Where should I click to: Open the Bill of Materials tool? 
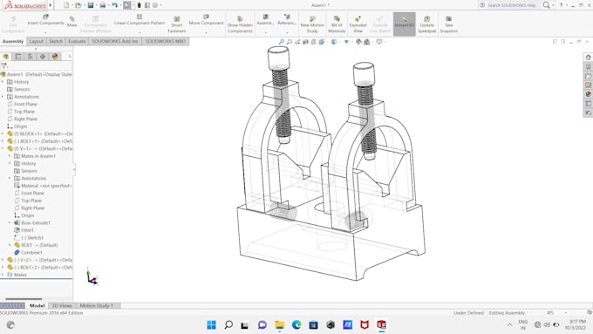[x=337, y=24]
